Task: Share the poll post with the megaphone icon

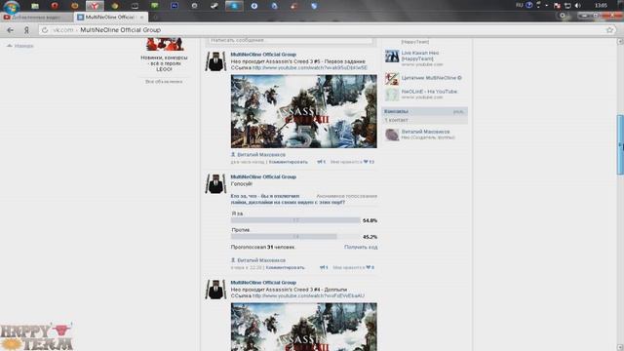Action: (324, 267)
